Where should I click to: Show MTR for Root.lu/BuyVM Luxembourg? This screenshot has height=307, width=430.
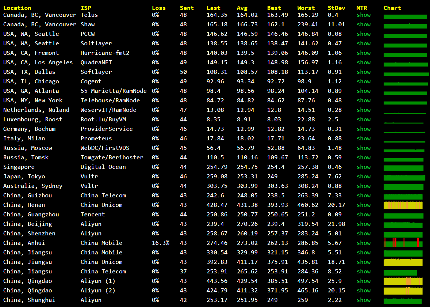pyautogui.click(x=364, y=120)
